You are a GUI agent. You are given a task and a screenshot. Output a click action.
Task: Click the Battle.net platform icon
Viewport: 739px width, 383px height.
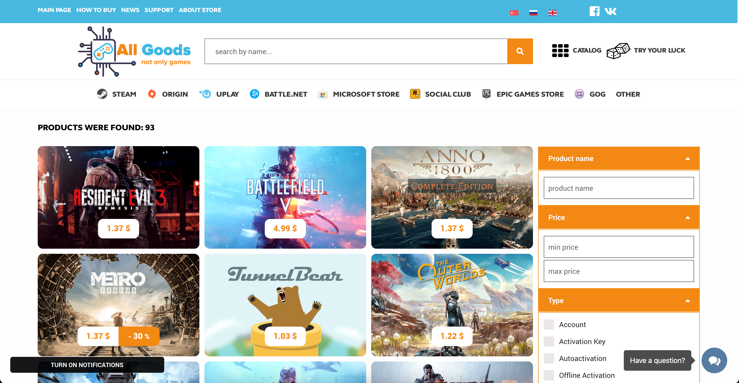tap(255, 94)
